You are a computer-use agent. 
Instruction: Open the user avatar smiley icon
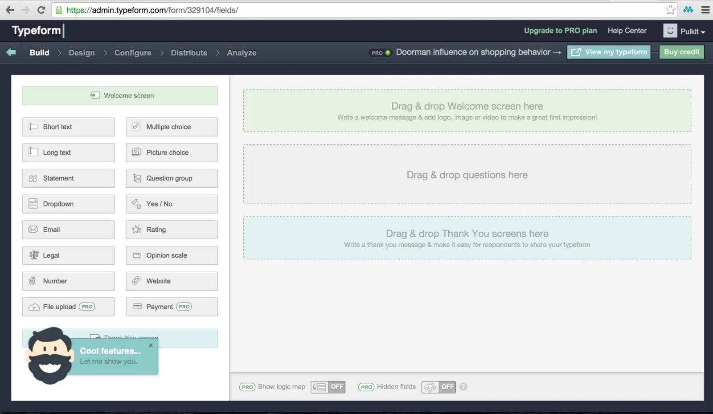pos(670,31)
